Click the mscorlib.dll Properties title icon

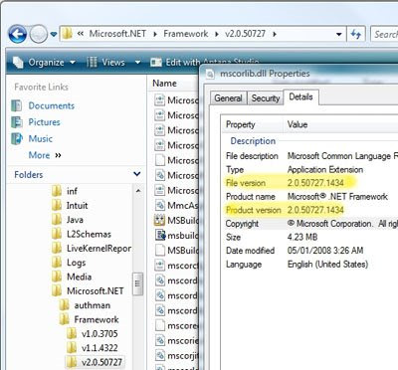(210, 74)
